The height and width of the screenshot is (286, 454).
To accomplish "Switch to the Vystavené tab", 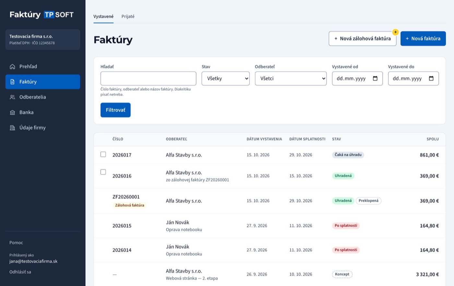I will tap(103, 16).
